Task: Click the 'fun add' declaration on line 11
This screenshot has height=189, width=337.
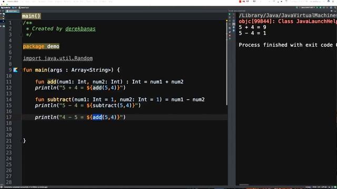Action: pyautogui.click(x=109, y=82)
